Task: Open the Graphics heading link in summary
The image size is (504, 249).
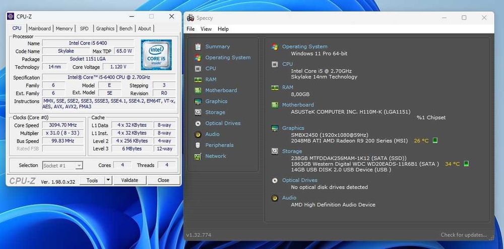Action: pyautogui.click(x=293, y=128)
